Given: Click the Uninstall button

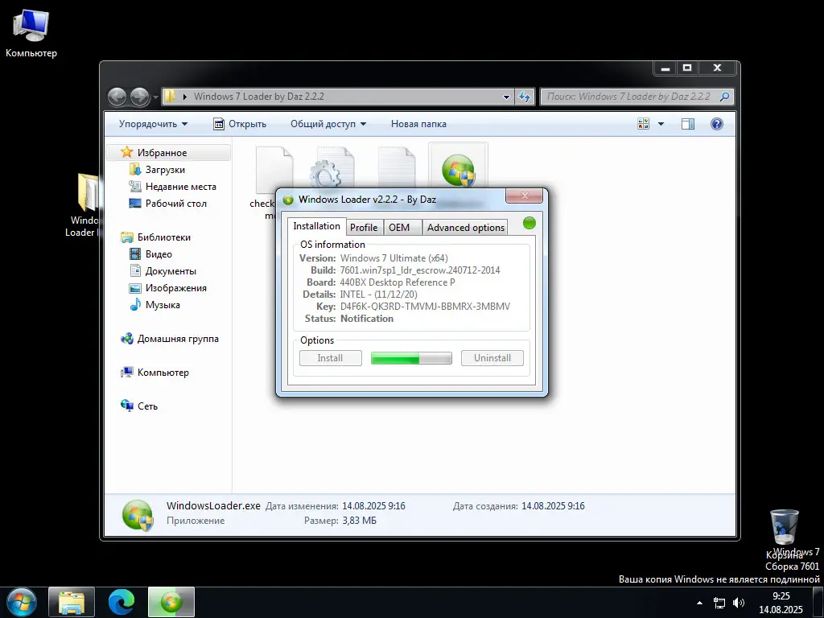Looking at the screenshot, I should click(492, 357).
